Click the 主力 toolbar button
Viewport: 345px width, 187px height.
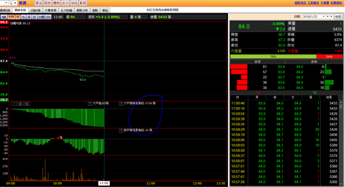(x=65, y=3)
